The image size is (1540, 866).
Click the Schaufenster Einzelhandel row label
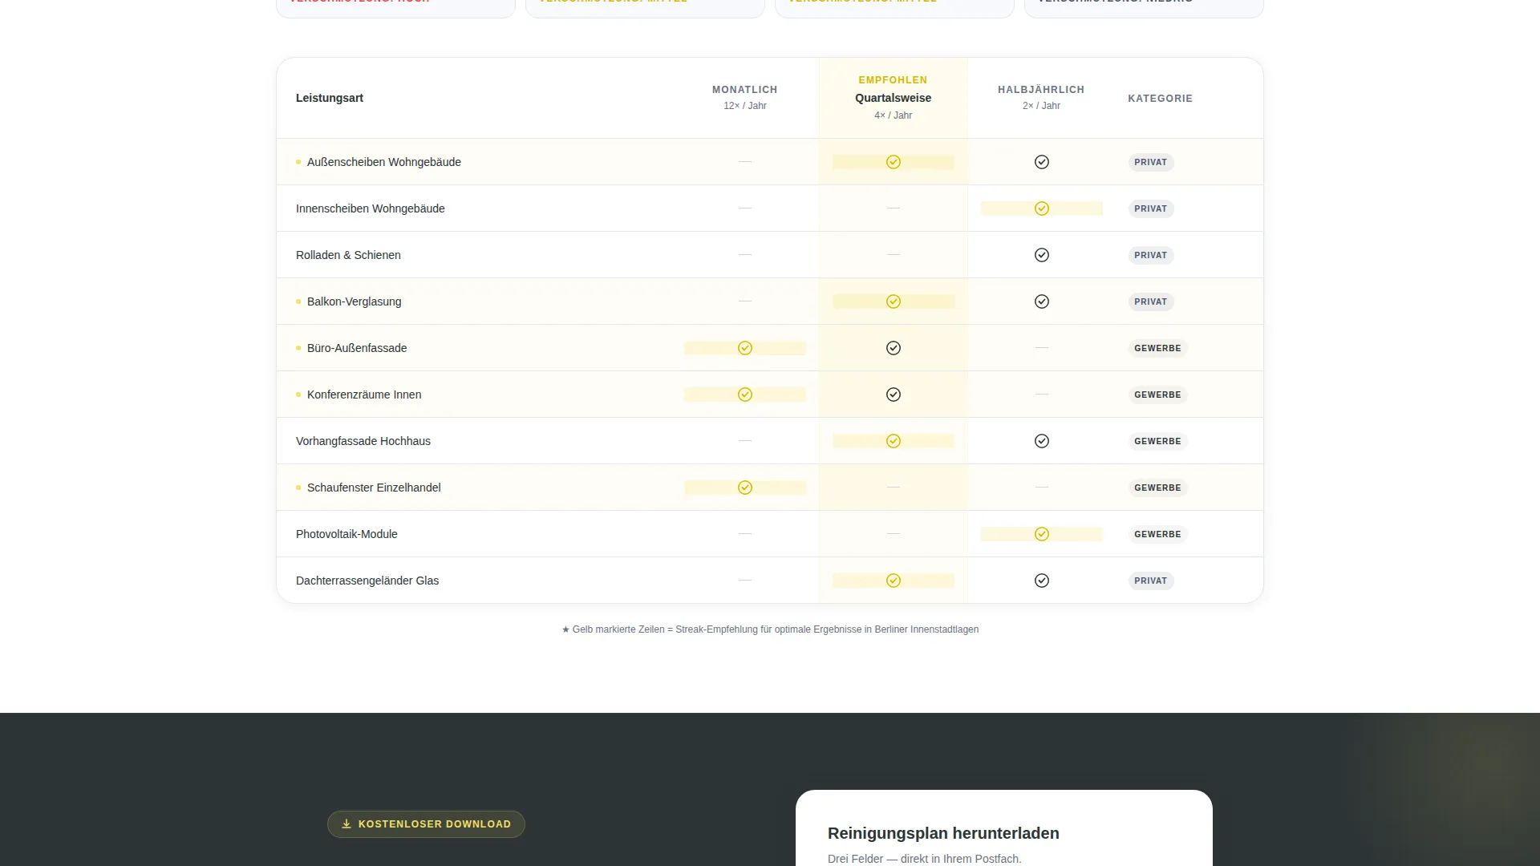[x=374, y=488]
